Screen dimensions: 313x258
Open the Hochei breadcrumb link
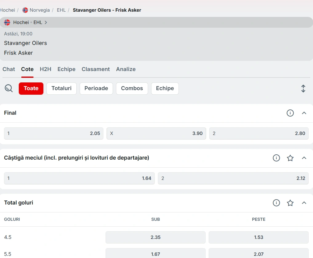[x=7, y=10]
